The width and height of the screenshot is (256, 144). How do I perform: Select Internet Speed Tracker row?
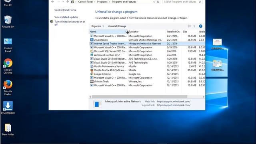pyautogui.click(x=147, y=44)
